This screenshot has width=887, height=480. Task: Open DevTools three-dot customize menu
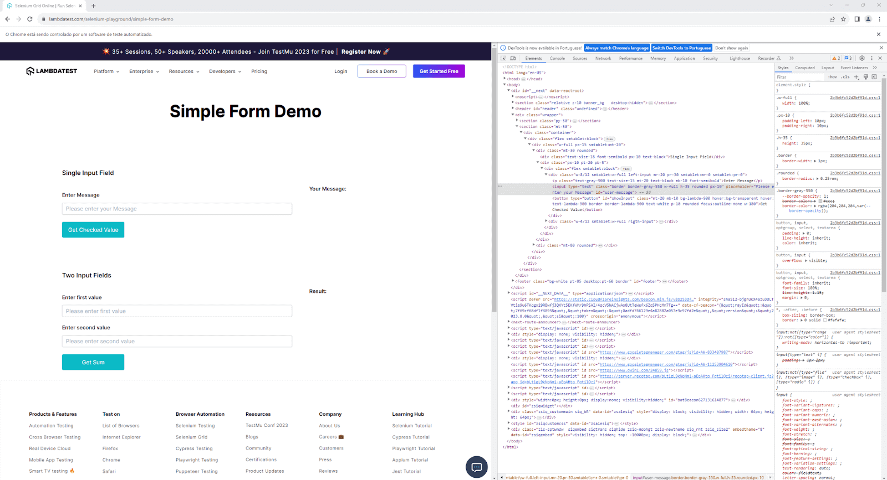(871, 58)
